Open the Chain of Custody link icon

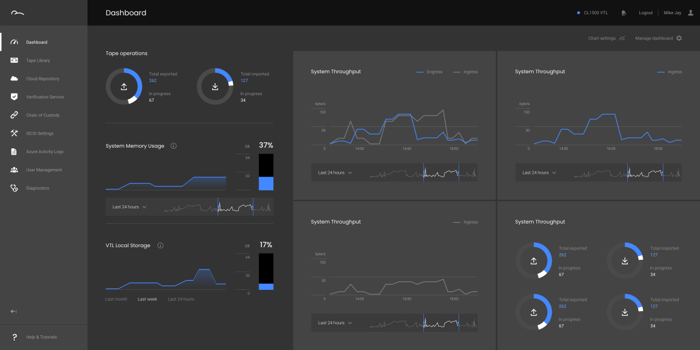pos(15,115)
